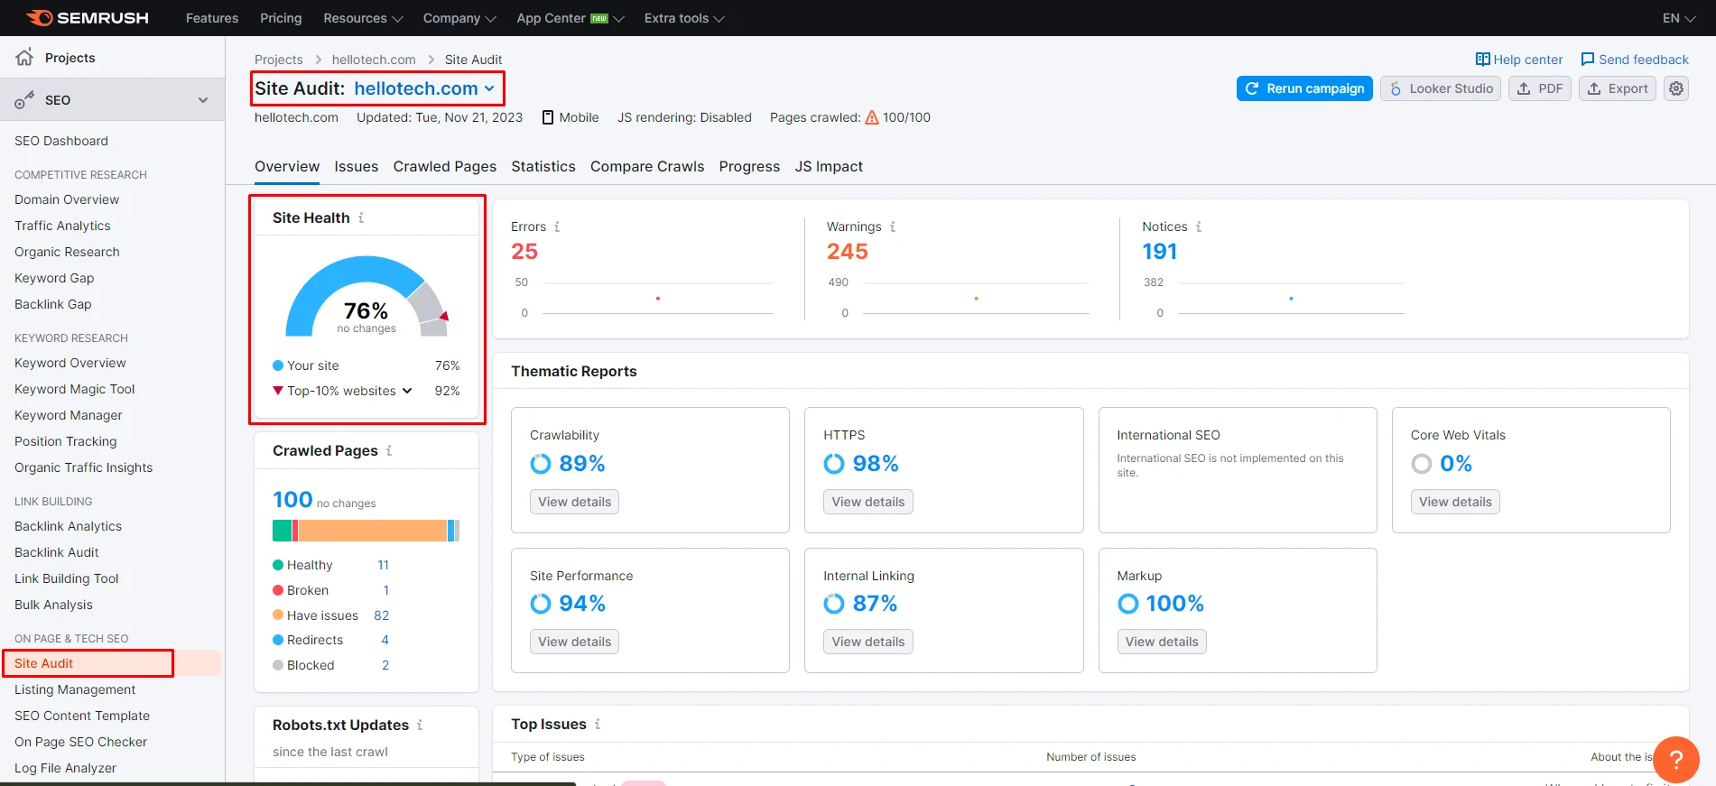Click the Export button

click(1618, 88)
